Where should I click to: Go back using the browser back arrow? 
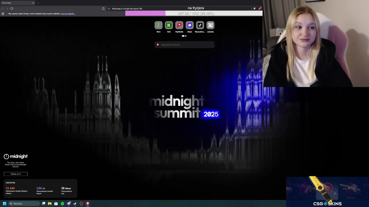coord(3,9)
